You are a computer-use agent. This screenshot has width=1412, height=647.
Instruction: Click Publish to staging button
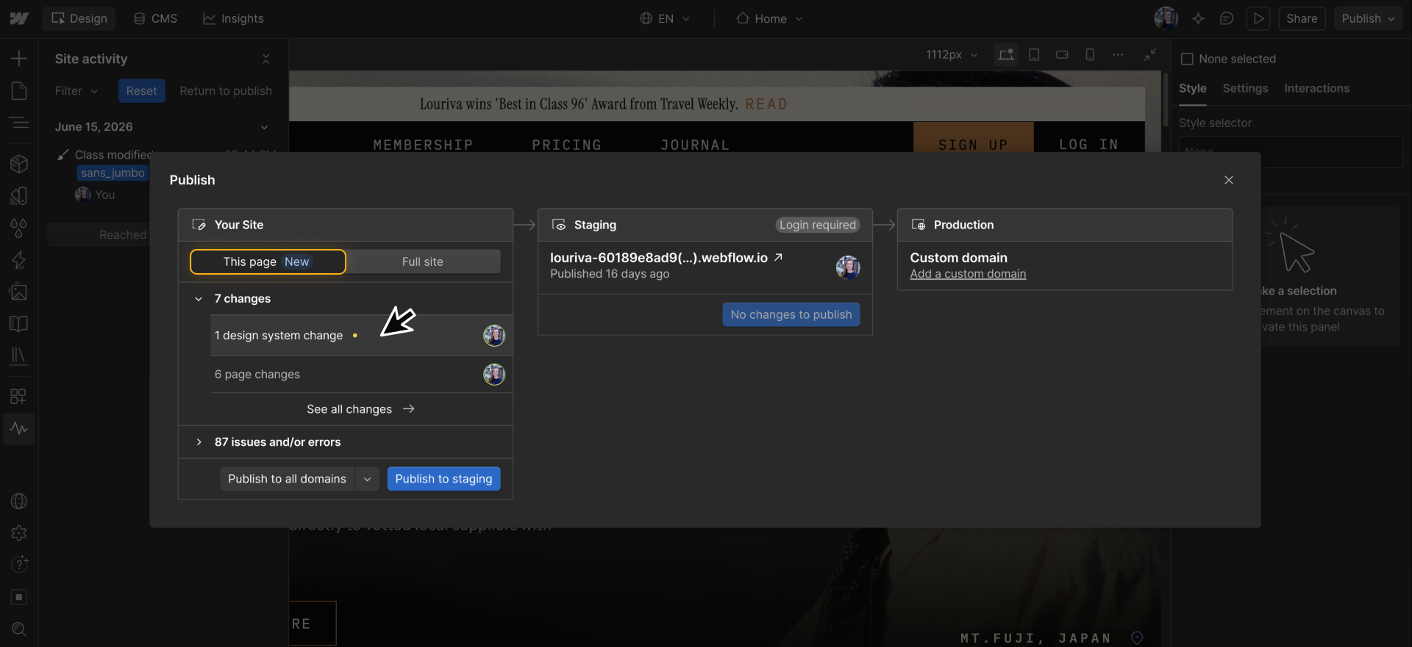click(443, 479)
